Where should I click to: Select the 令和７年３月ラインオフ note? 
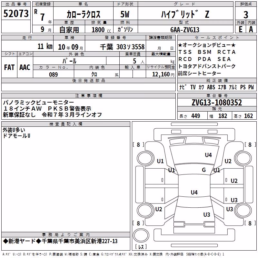click(x=72, y=115)
